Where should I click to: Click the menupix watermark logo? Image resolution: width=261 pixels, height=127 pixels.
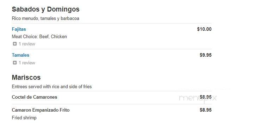tap(198, 98)
